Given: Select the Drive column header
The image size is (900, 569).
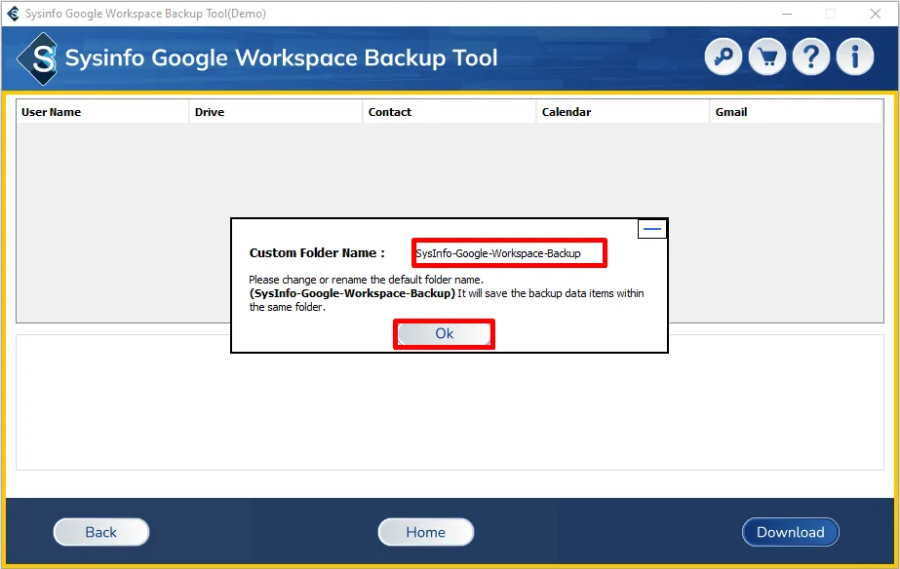Looking at the screenshot, I should pyautogui.click(x=276, y=112).
